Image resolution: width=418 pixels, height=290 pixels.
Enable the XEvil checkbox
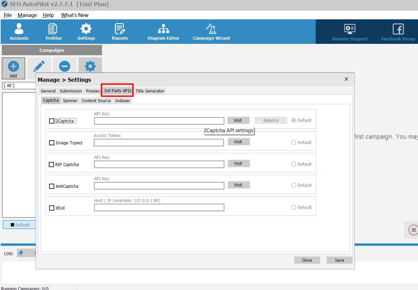click(52, 208)
